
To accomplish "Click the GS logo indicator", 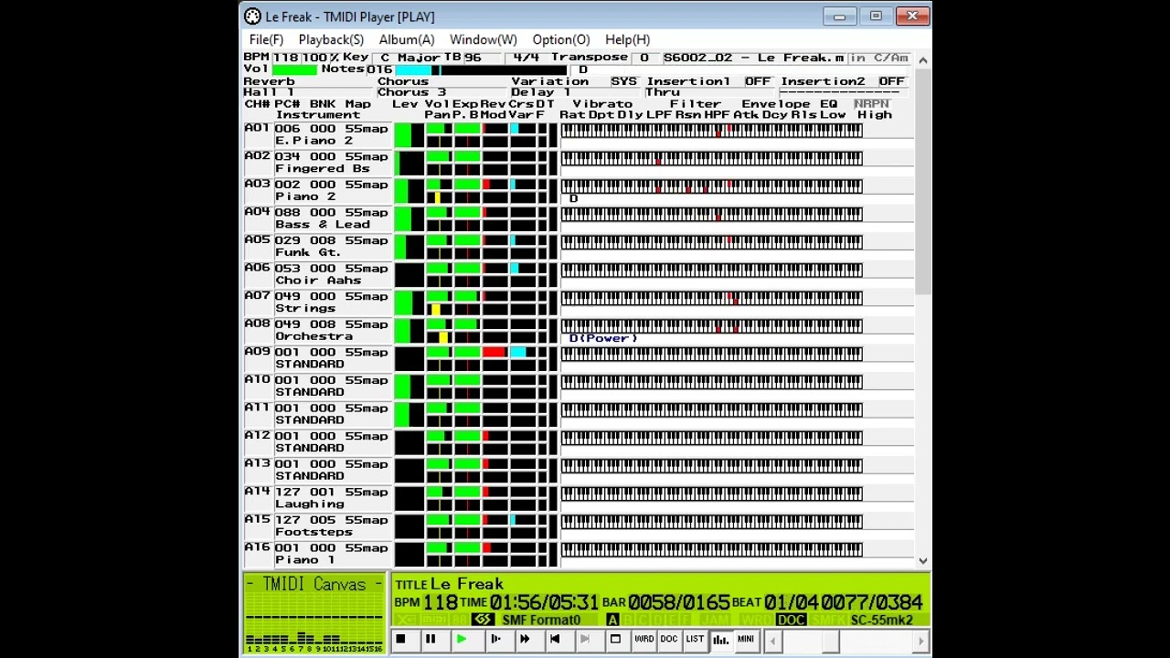I will (x=483, y=620).
